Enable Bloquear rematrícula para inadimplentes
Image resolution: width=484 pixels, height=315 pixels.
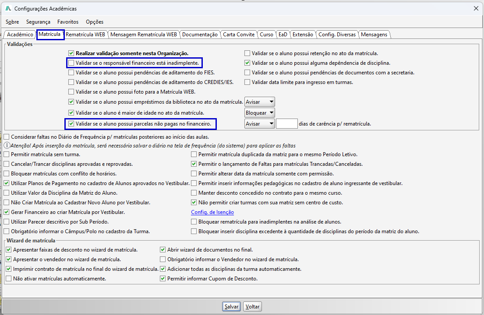click(194, 222)
